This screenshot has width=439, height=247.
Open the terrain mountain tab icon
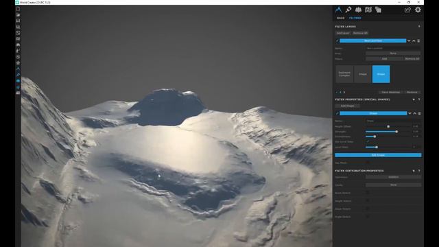338,10
